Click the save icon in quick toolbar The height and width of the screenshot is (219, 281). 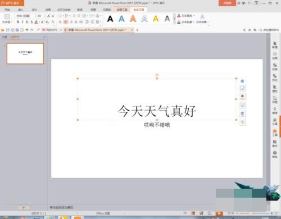tap(8, 30)
